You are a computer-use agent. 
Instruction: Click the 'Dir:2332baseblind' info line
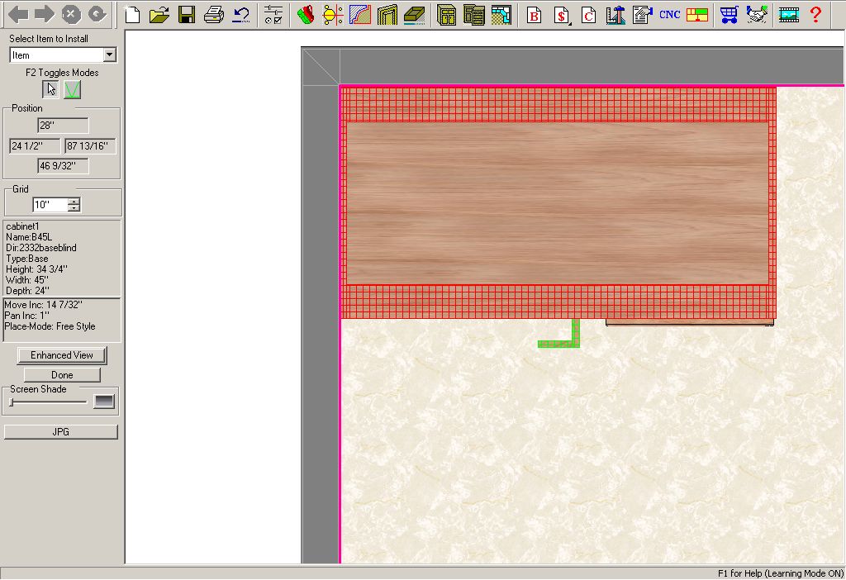tap(41, 248)
